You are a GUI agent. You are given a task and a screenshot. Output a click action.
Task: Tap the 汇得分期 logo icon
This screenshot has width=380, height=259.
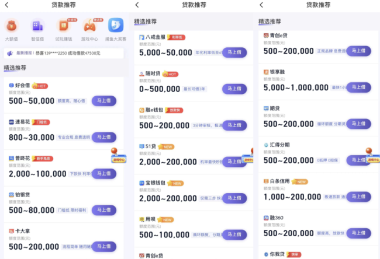tap(266, 145)
